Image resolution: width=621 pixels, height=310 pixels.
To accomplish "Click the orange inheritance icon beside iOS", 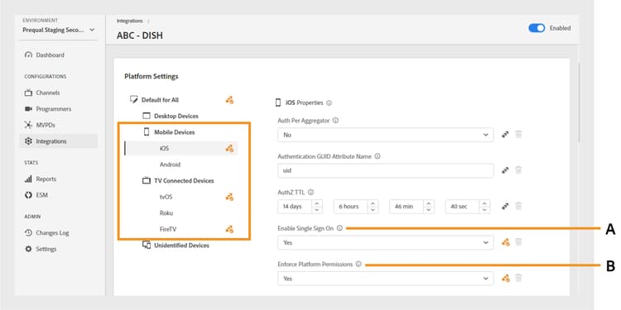I will (229, 148).
